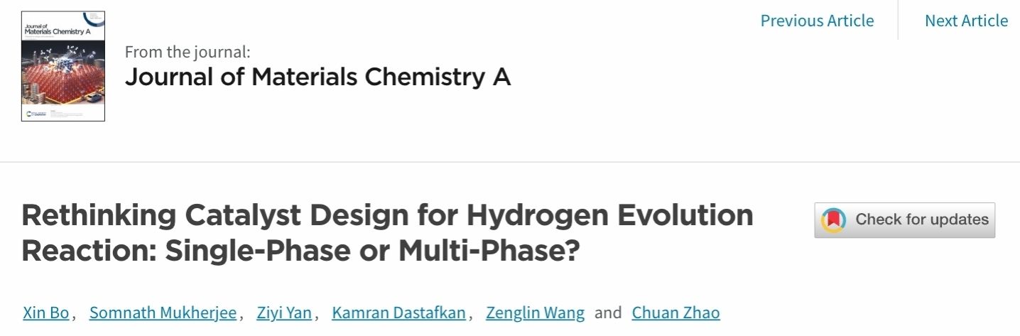Viewport: 1020px width, 336px height.
Task: View author Kamran Dastafkan's details
Action: [398, 313]
